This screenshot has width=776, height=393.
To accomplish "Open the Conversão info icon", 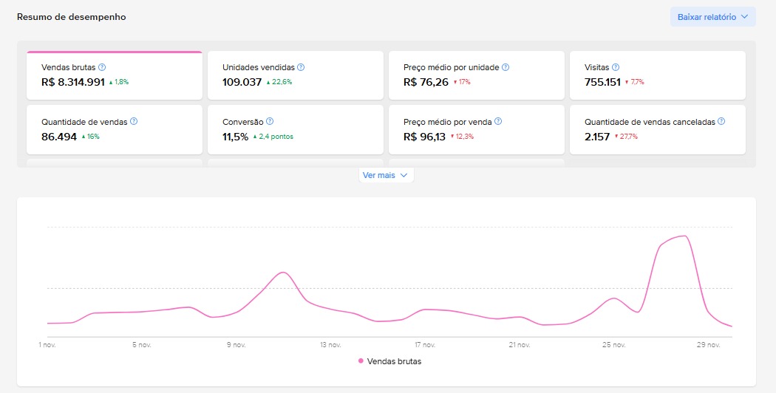I will pyautogui.click(x=270, y=121).
